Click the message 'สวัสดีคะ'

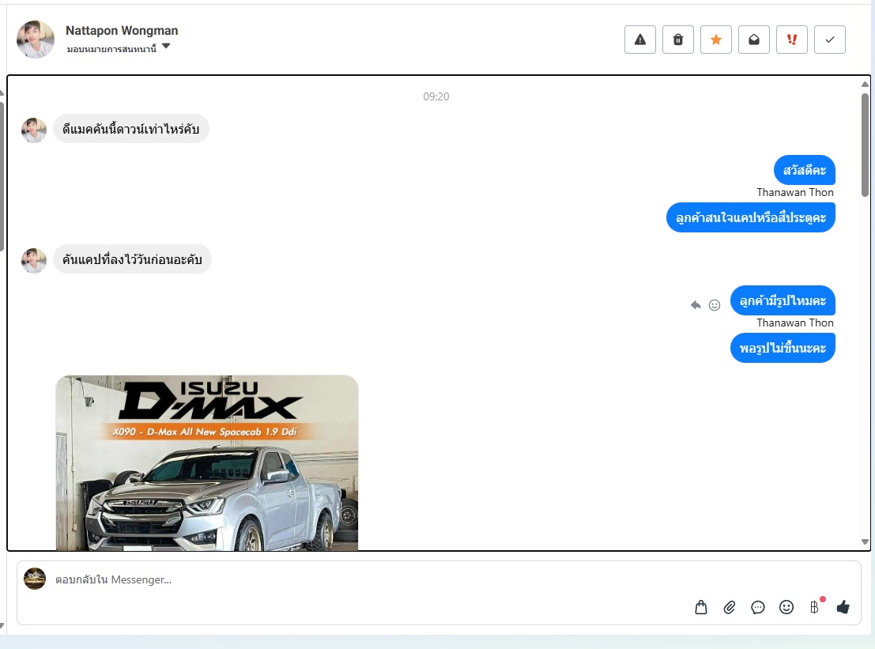click(x=804, y=170)
